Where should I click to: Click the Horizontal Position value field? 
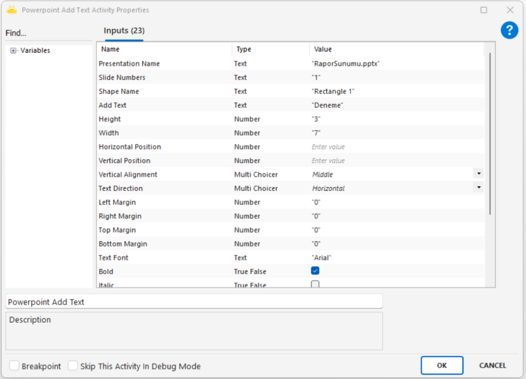pos(390,147)
